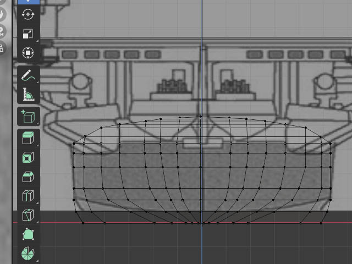The width and height of the screenshot is (352, 264).
Task: Activate the Spin tool
Action: point(28,254)
